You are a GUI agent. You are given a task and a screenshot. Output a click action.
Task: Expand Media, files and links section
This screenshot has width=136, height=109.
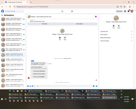(x=116, y=38)
